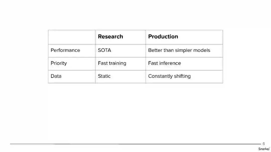Click the word 'models' in the table
The width and height of the screenshot is (271, 152).
202,50
